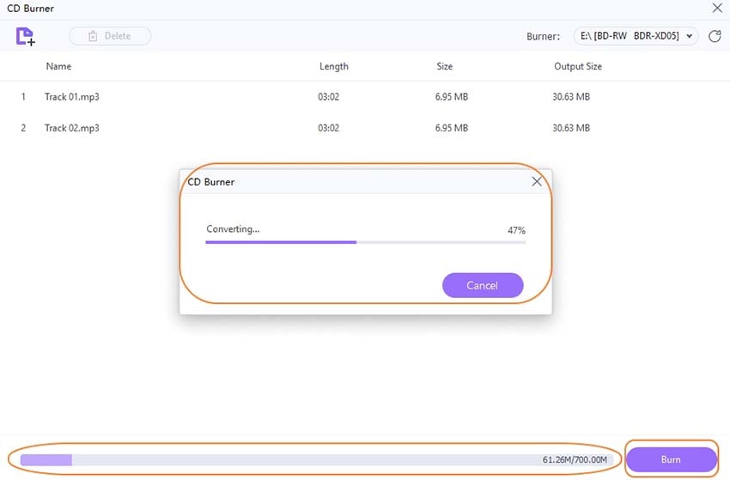Refresh the burner drive list
Viewport: 730px width, 480px height.
tap(715, 36)
